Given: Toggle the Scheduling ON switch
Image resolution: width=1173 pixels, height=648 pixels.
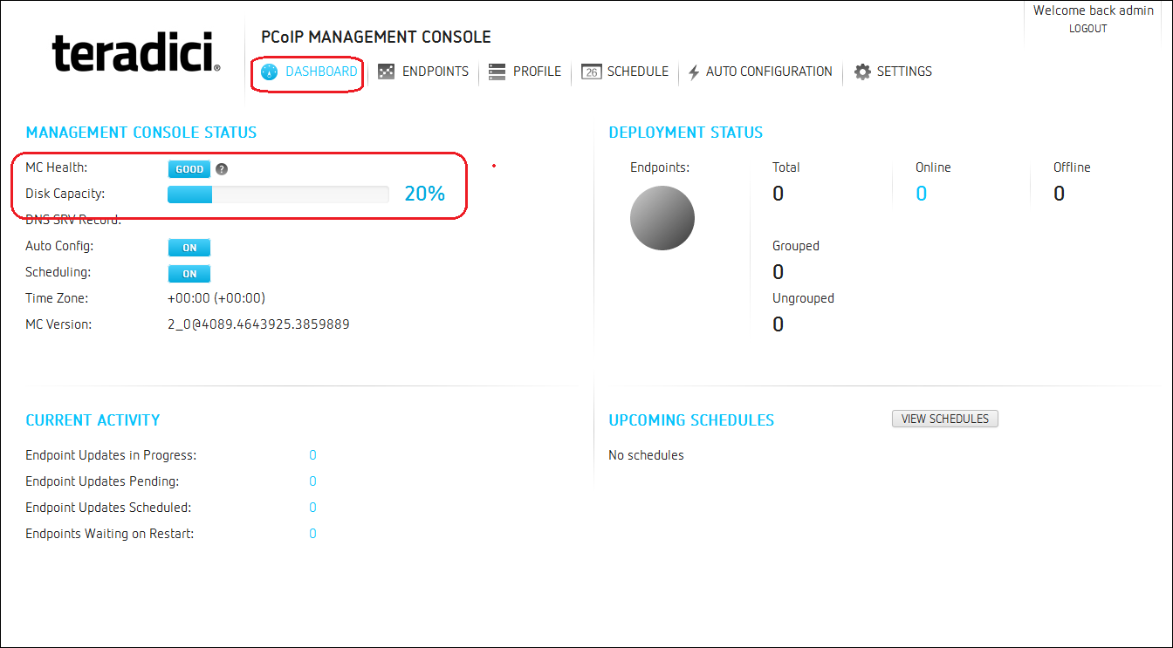Looking at the screenshot, I should [x=189, y=274].
